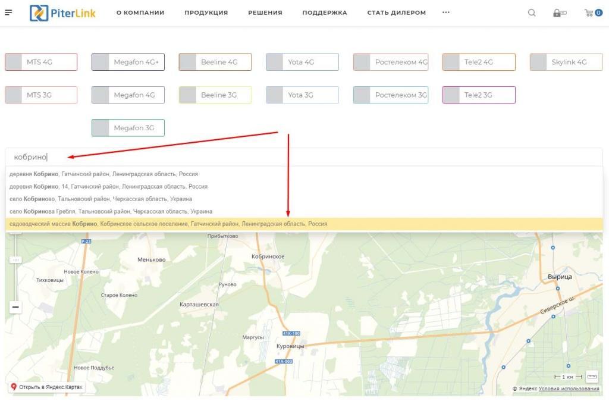609x401 pixels.
Task: Click road shield 41А-003 on map
Action: pyautogui.click(x=284, y=361)
